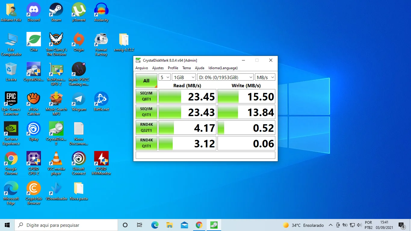Open the Discord desktop shortcut
This screenshot has width=411, height=231.
point(34,10)
